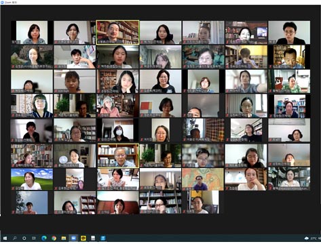Image resolution: width=321 pixels, height=244 pixels.
Task: Click the taskbar search magnifier icon
Action: tap(15, 238)
